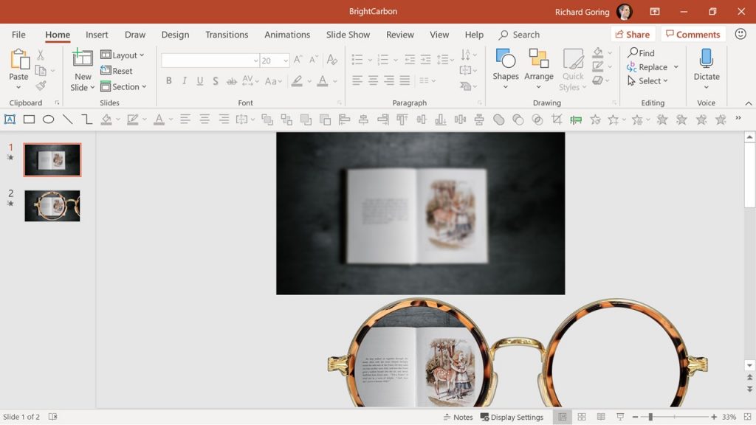Switch to the Transitions tab

227,34
